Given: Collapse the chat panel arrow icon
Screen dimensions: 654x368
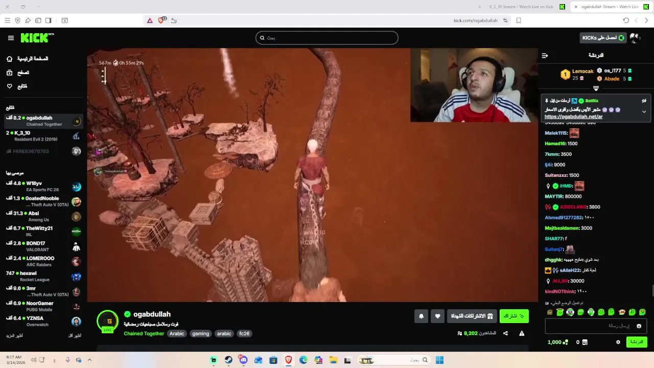Looking at the screenshot, I should [x=545, y=55].
